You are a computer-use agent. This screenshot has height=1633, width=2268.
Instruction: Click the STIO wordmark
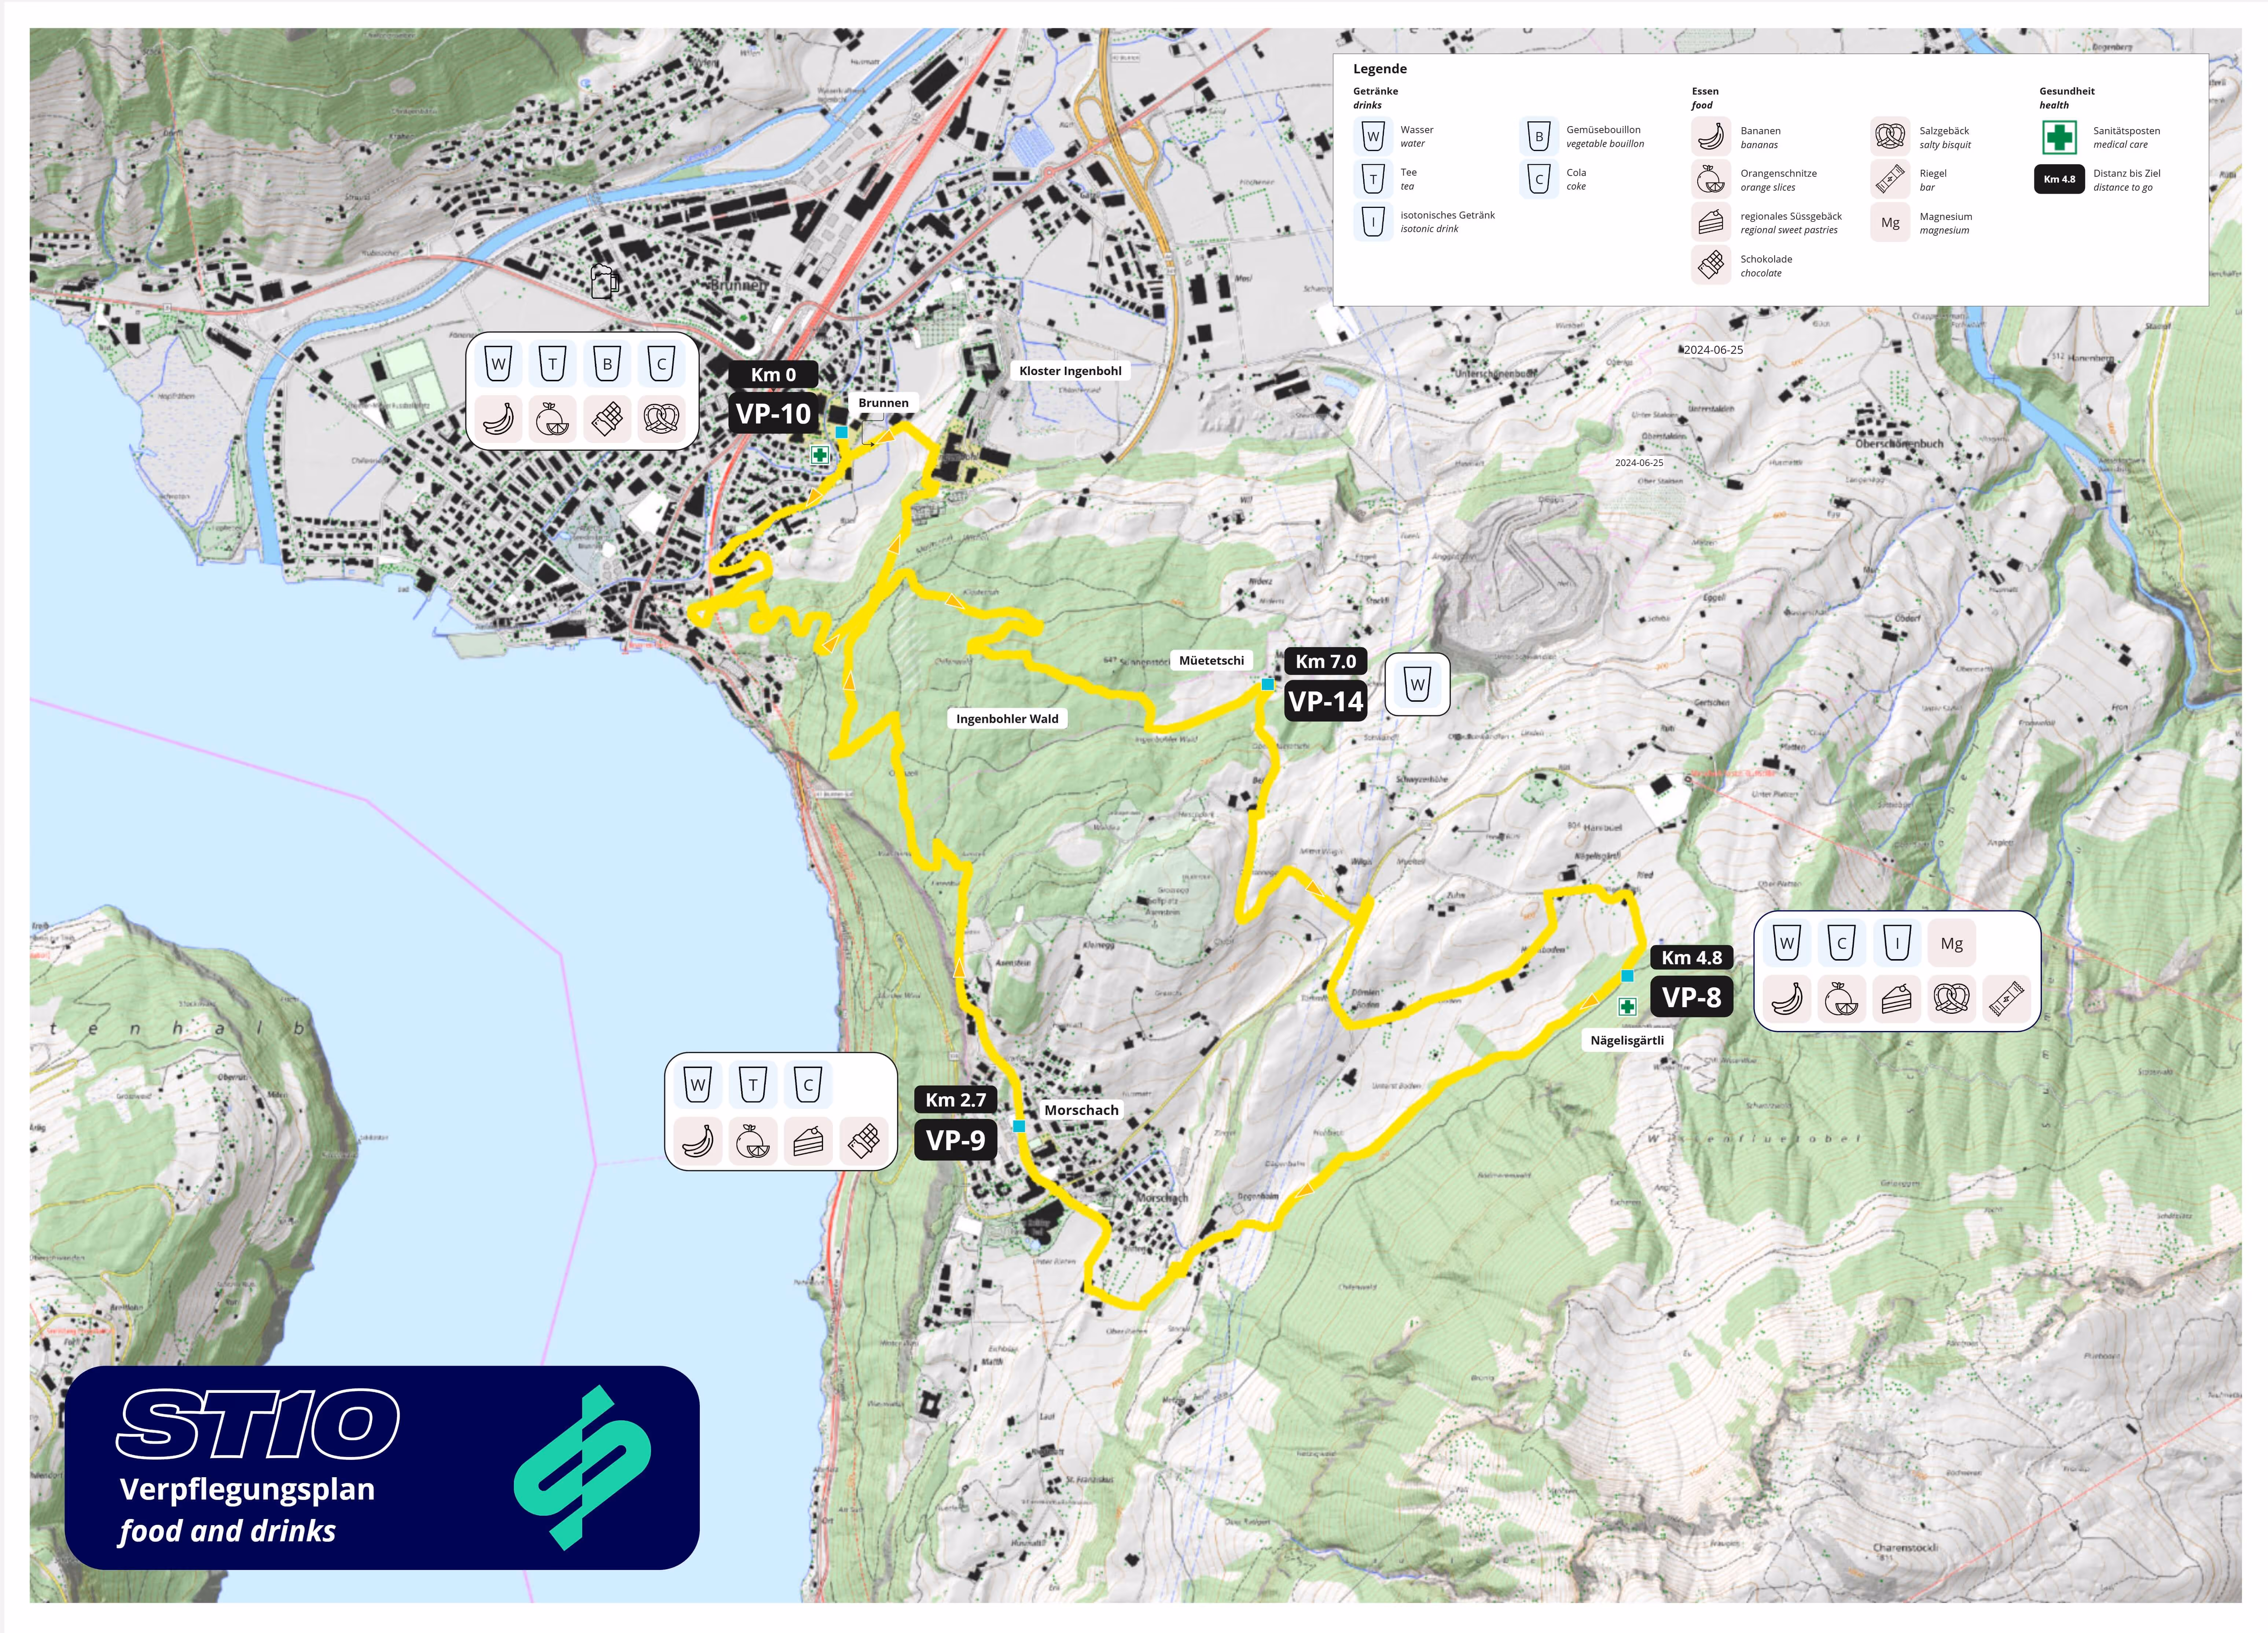258,1424
